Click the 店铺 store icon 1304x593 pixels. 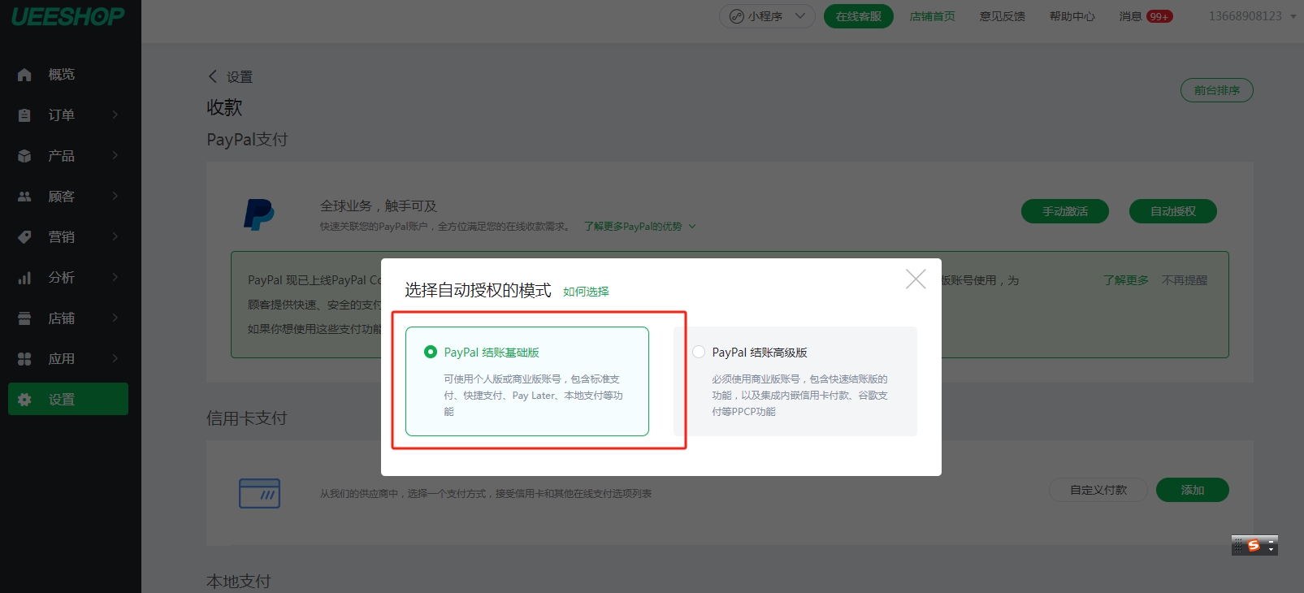pos(24,318)
